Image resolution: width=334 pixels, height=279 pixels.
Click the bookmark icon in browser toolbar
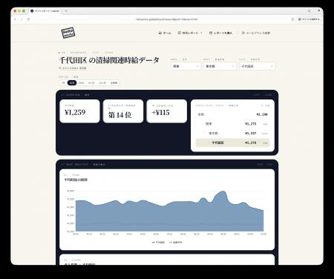tap(292, 19)
